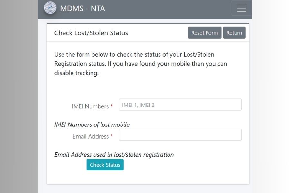Image resolution: width=290 pixels, height=193 pixels.
Task: Click inside the IMEI Numbers input field
Action: click(x=180, y=104)
